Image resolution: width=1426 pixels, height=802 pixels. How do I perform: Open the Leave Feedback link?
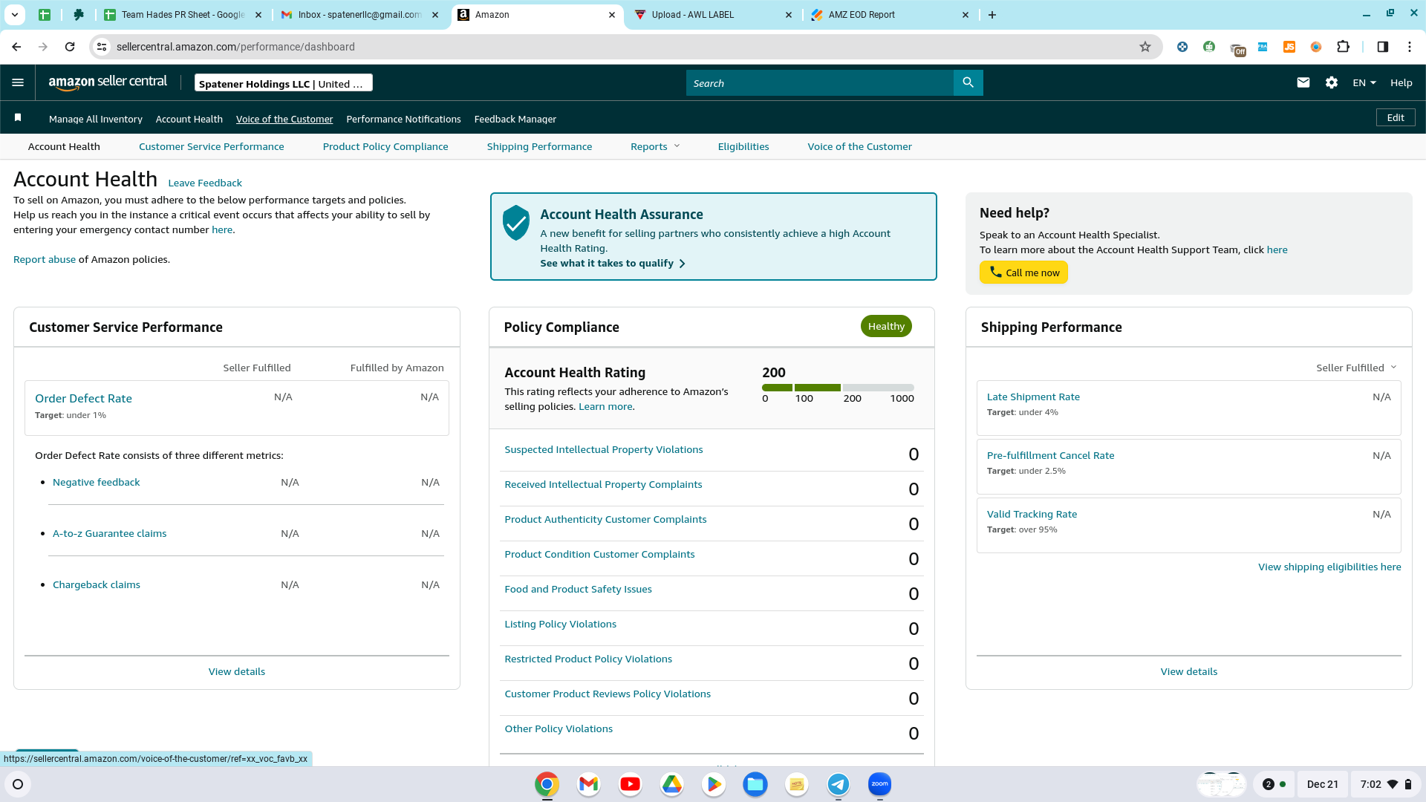coord(205,183)
